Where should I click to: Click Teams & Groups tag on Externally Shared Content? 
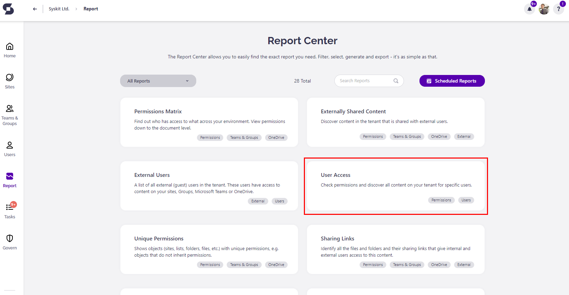click(407, 136)
